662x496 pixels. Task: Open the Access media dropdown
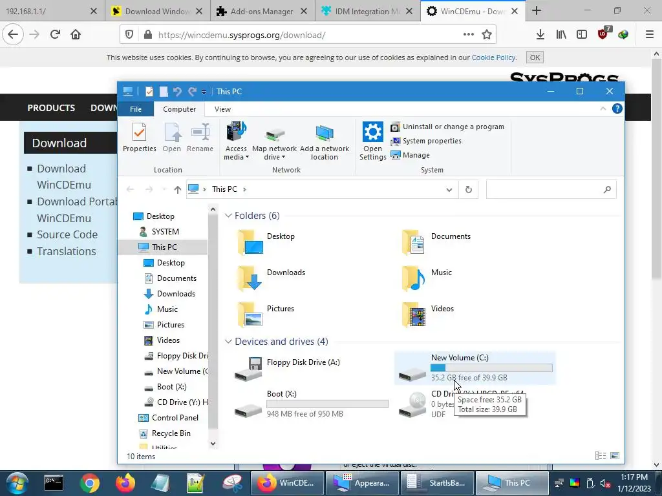tap(236, 141)
